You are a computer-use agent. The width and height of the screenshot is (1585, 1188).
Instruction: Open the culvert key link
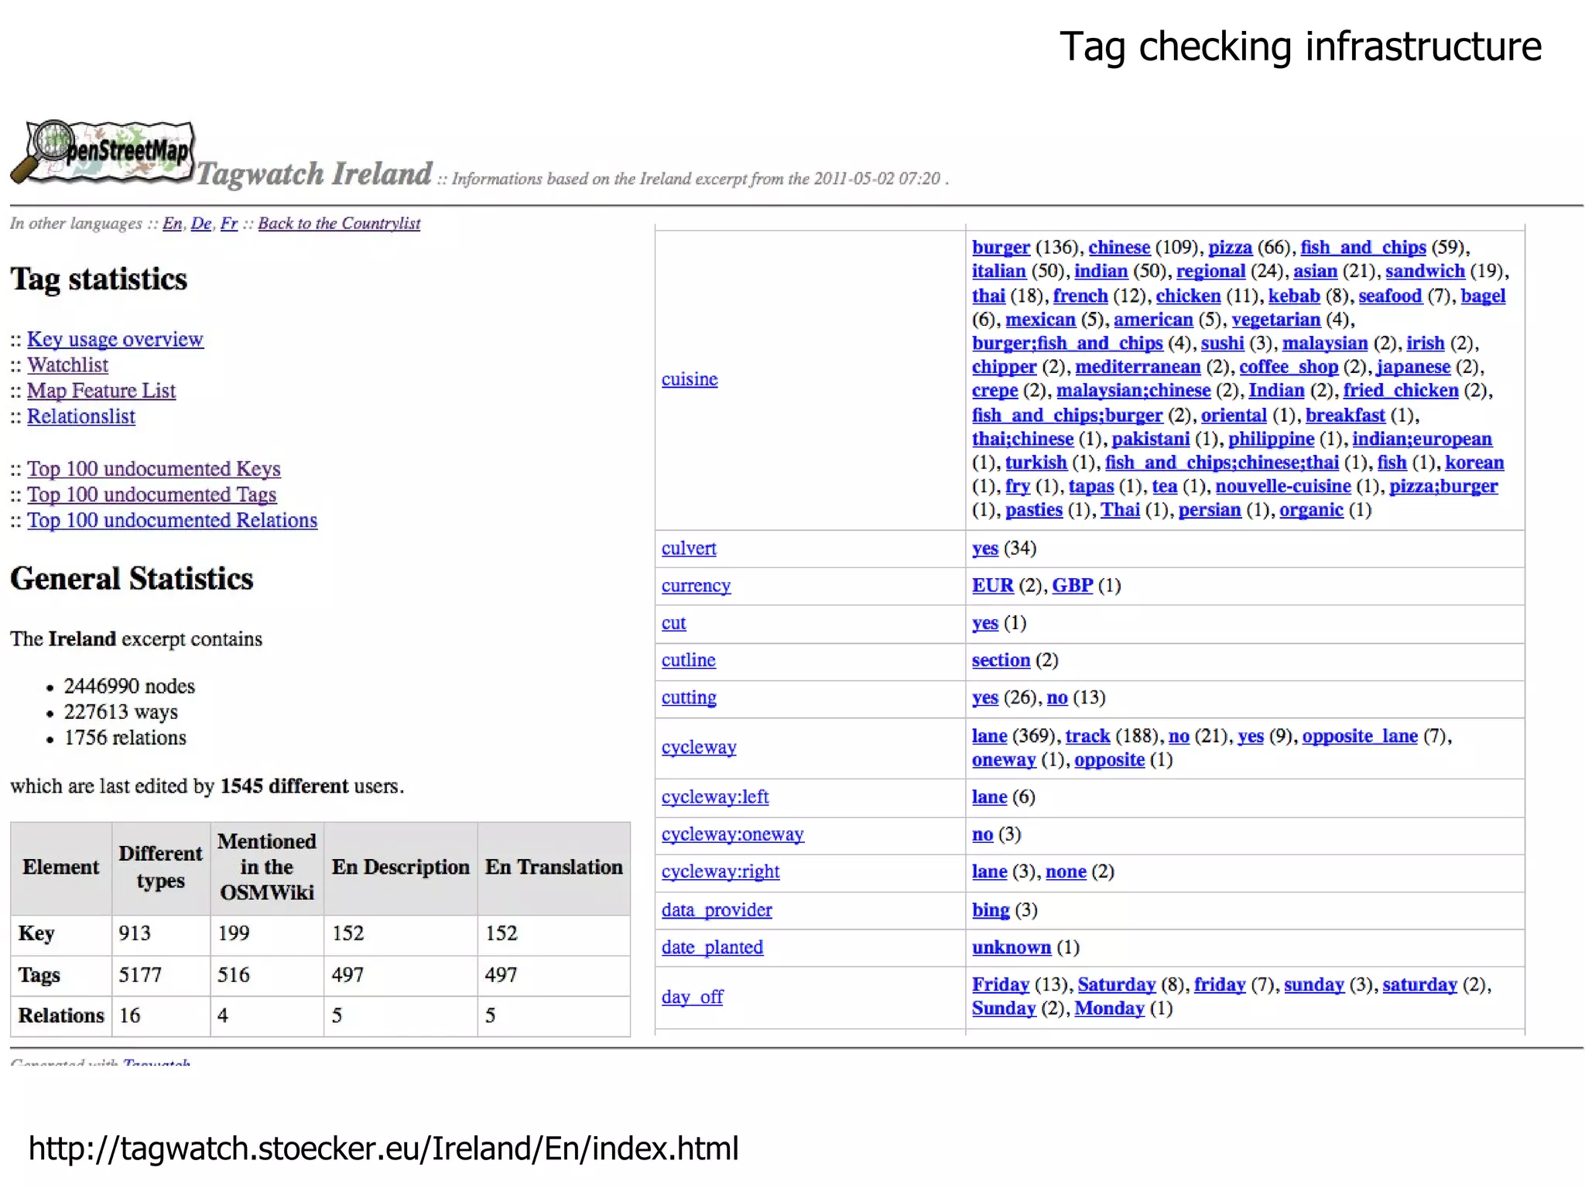(688, 548)
